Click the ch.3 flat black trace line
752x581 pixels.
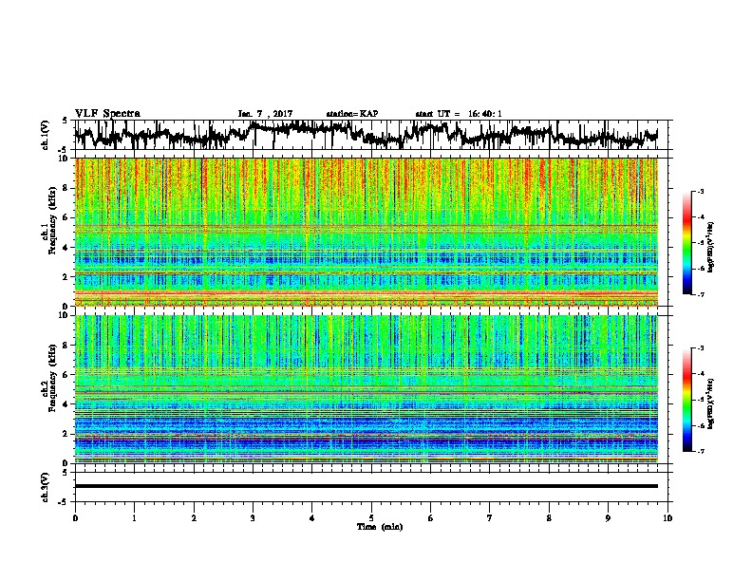pyautogui.click(x=367, y=486)
